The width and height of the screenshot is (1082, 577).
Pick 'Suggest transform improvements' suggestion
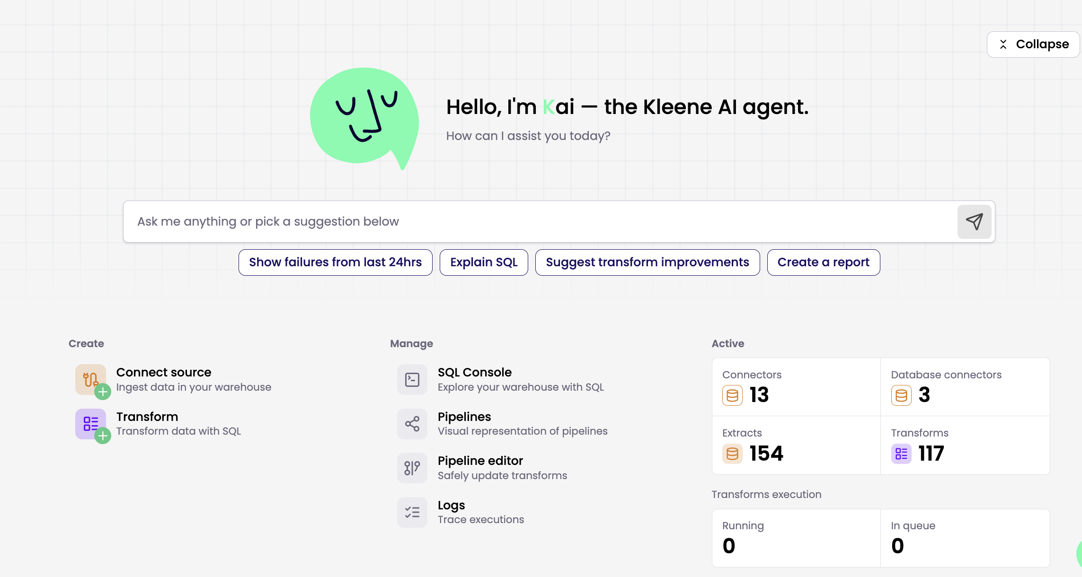647,262
